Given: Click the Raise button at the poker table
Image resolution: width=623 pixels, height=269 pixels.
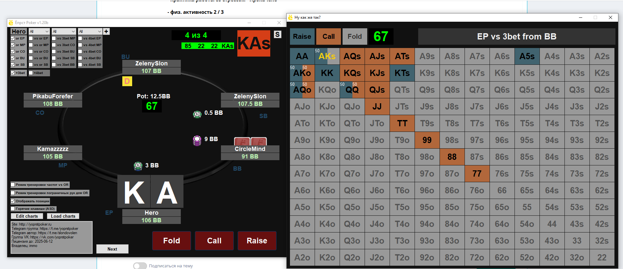Looking at the screenshot, I should click(257, 241).
